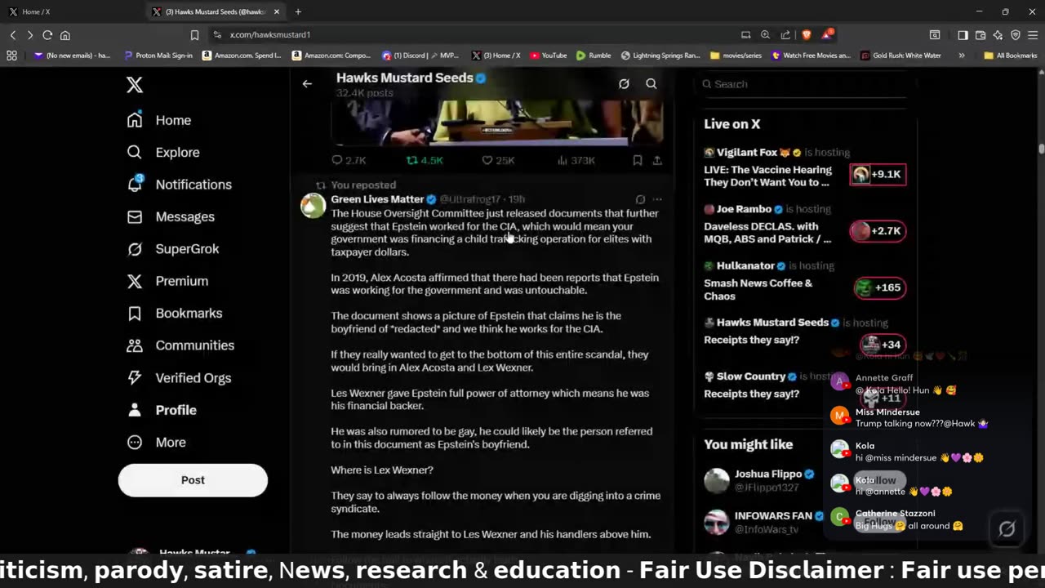Open three-dot menu on Green Lives Matter post
The height and width of the screenshot is (588, 1045).
[657, 199]
